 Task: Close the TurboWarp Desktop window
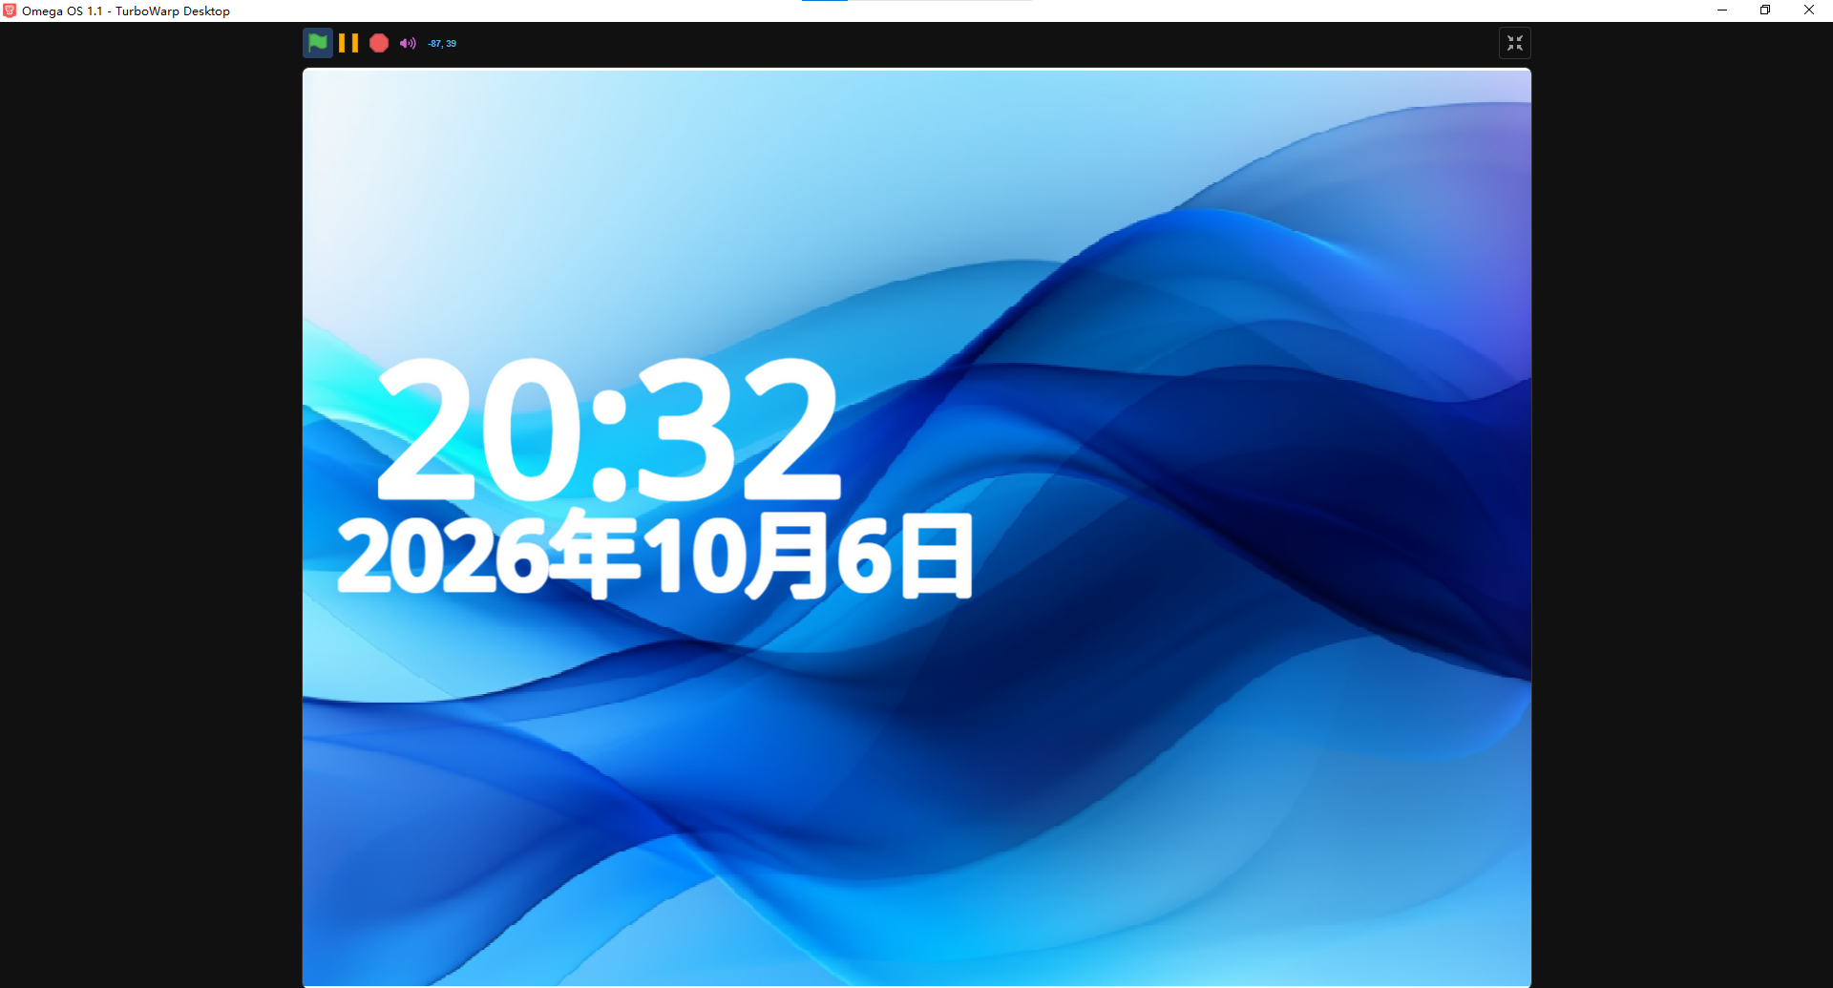click(x=1809, y=11)
